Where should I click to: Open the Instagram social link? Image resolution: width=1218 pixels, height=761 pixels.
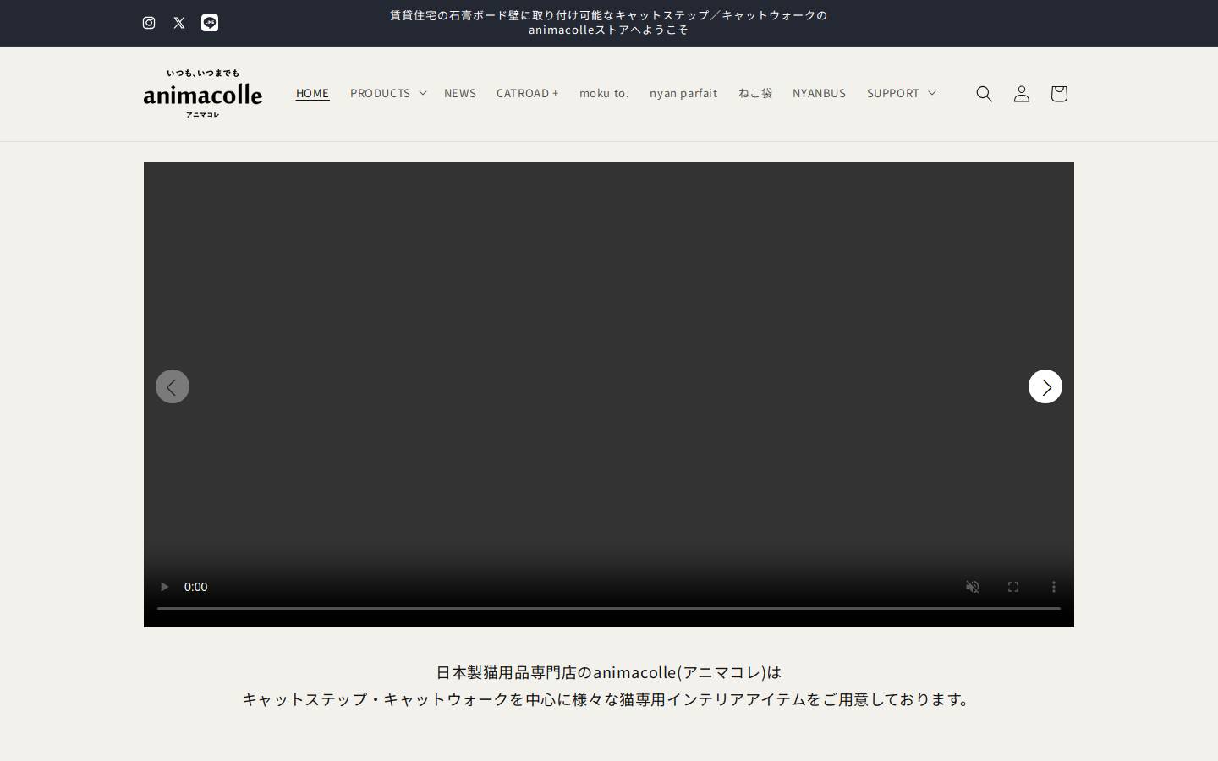149,23
